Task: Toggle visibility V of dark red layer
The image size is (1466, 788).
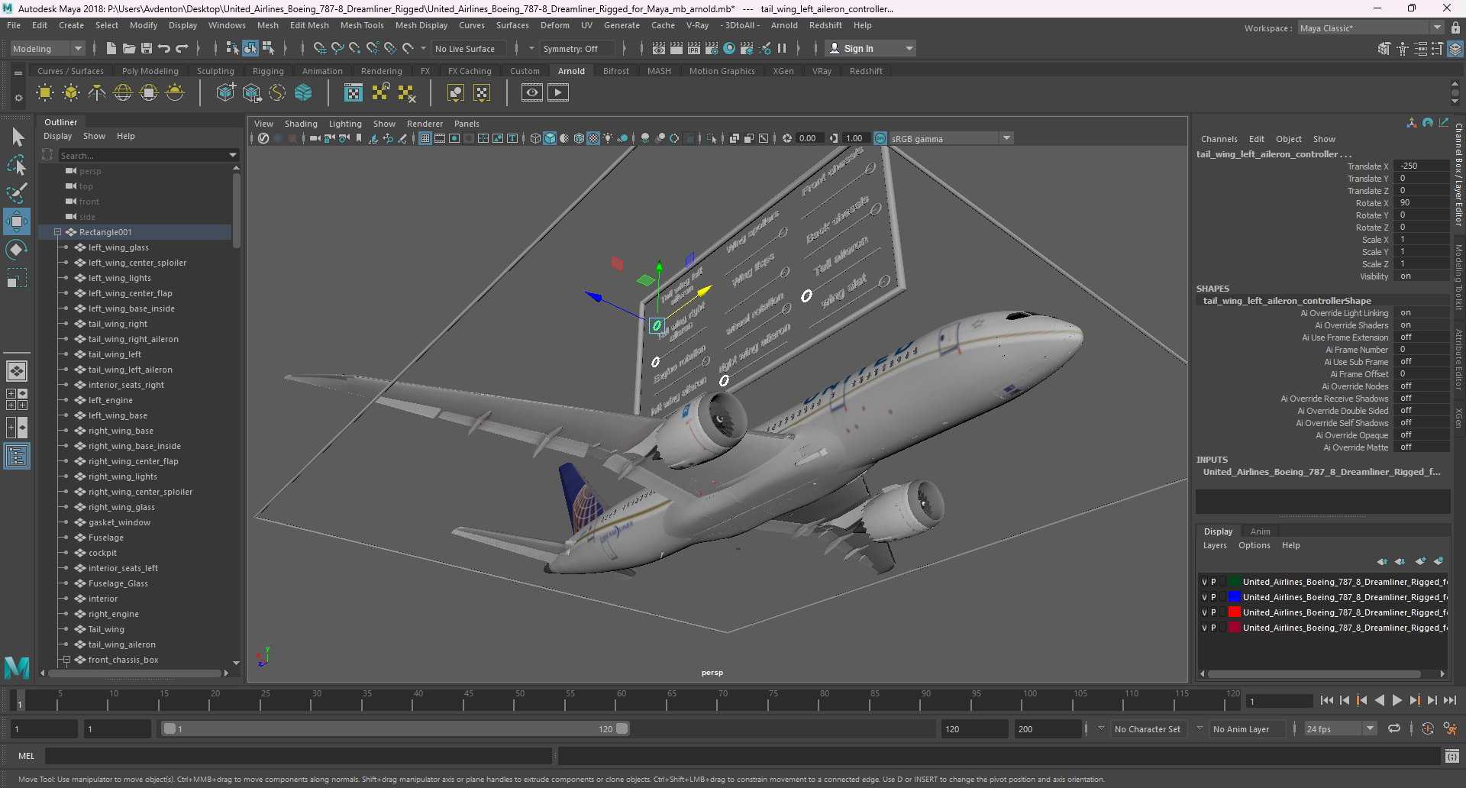Action: (1204, 628)
